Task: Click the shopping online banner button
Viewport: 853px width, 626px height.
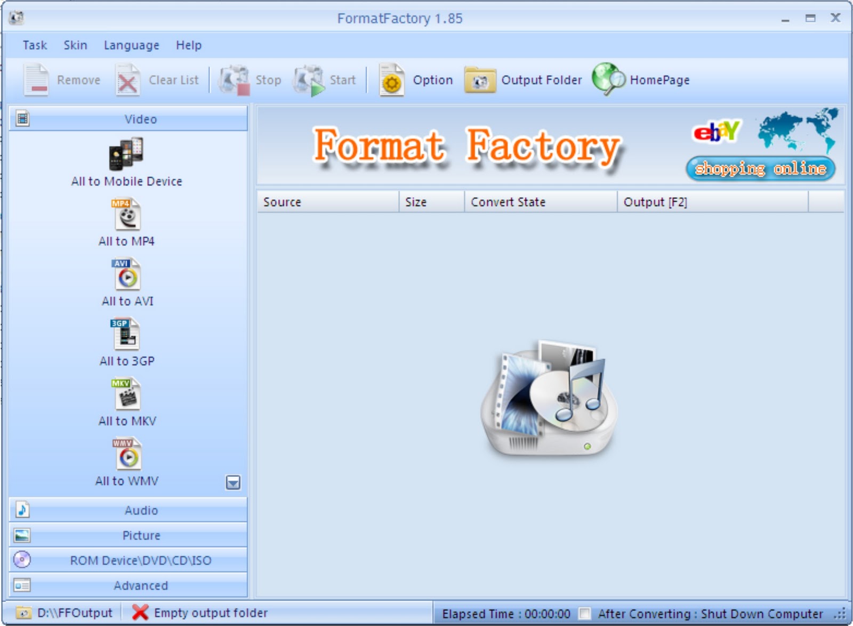Action: (760, 169)
